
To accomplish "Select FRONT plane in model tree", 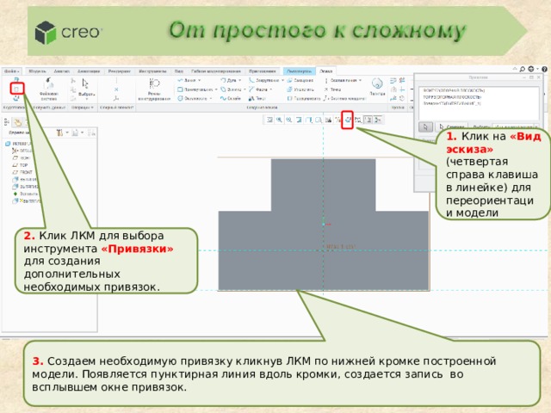I will [22, 172].
